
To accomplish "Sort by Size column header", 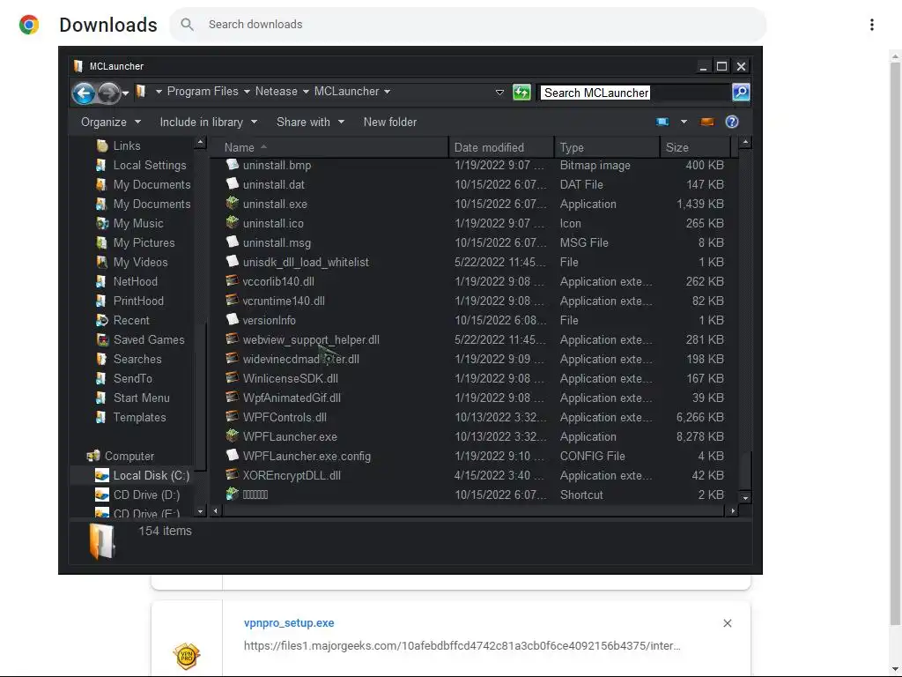I will (695, 147).
